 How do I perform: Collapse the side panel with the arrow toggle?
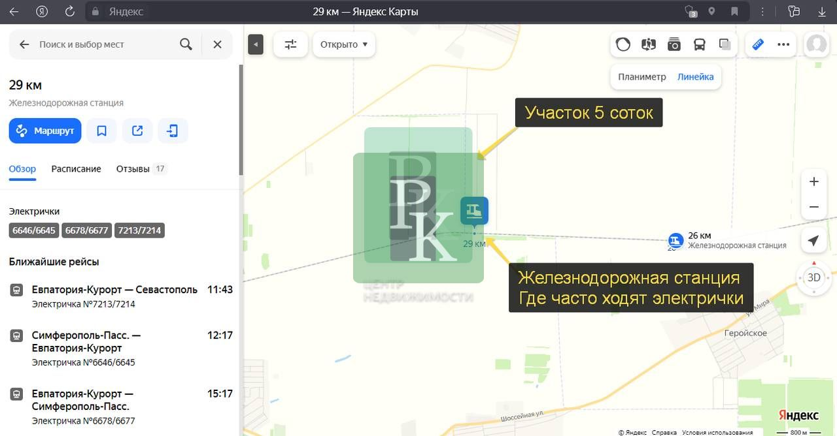[x=256, y=44]
